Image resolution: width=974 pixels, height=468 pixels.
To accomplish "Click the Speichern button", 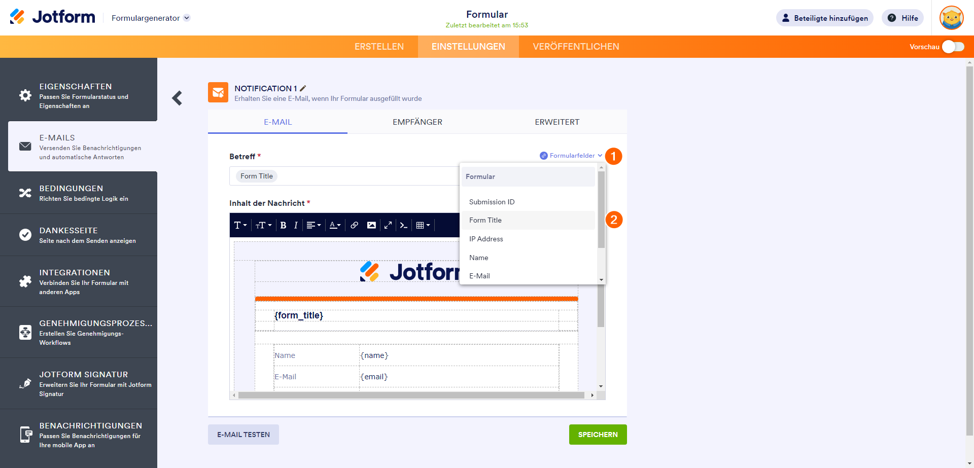I will (598, 435).
